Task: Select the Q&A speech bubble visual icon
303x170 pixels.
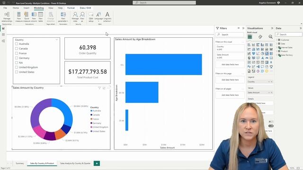Action: pyautogui.click(x=262, y=67)
